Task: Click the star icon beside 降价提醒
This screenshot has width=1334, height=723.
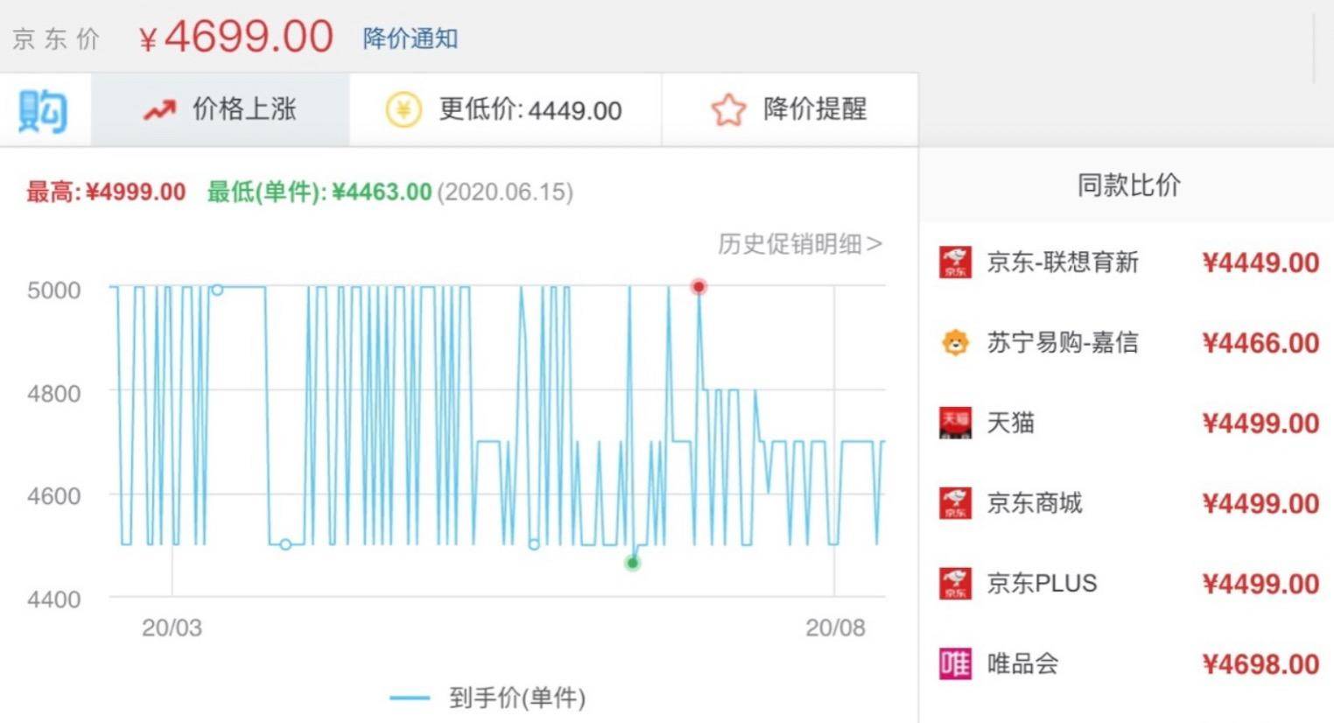Action: pos(728,110)
